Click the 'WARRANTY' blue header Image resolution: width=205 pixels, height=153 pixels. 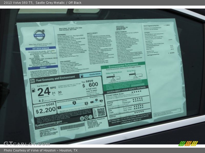43,68
